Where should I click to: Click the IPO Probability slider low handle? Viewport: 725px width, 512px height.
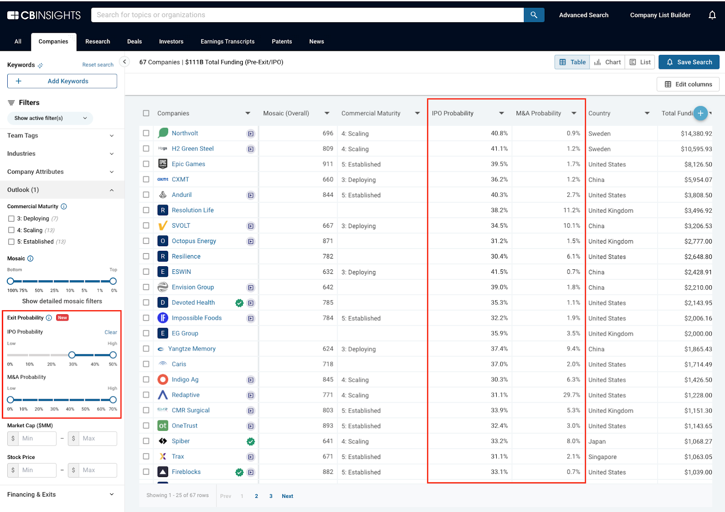coord(72,355)
